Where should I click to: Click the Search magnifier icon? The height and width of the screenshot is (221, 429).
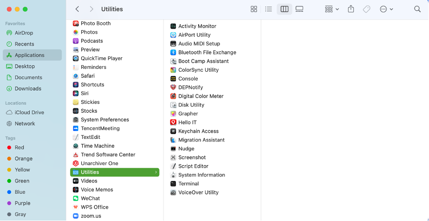pyautogui.click(x=417, y=9)
